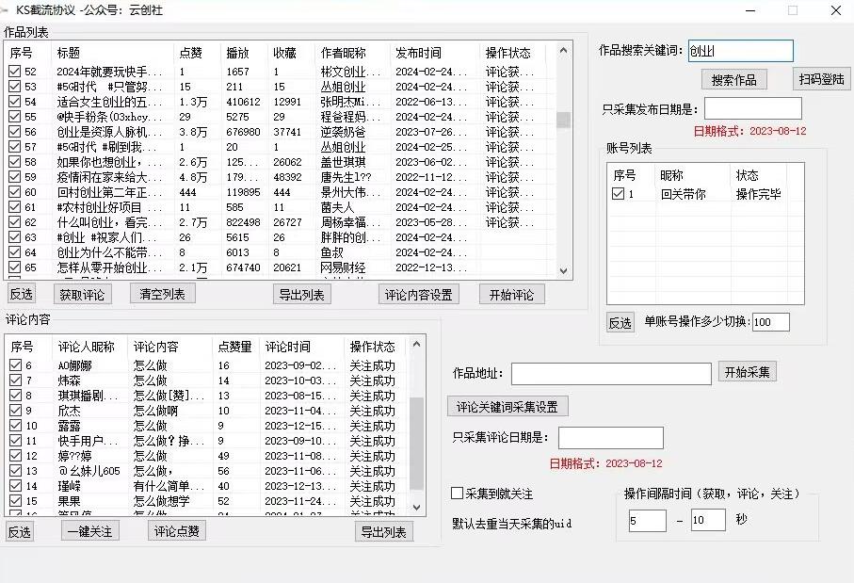Viewport: 854px width, 583px height.
Task: Invert works selection with 反选
Action: pos(20,294)
